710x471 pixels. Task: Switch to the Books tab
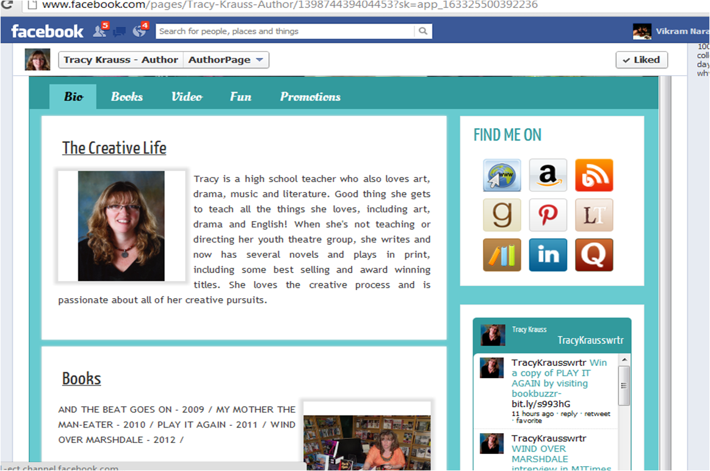127,97
